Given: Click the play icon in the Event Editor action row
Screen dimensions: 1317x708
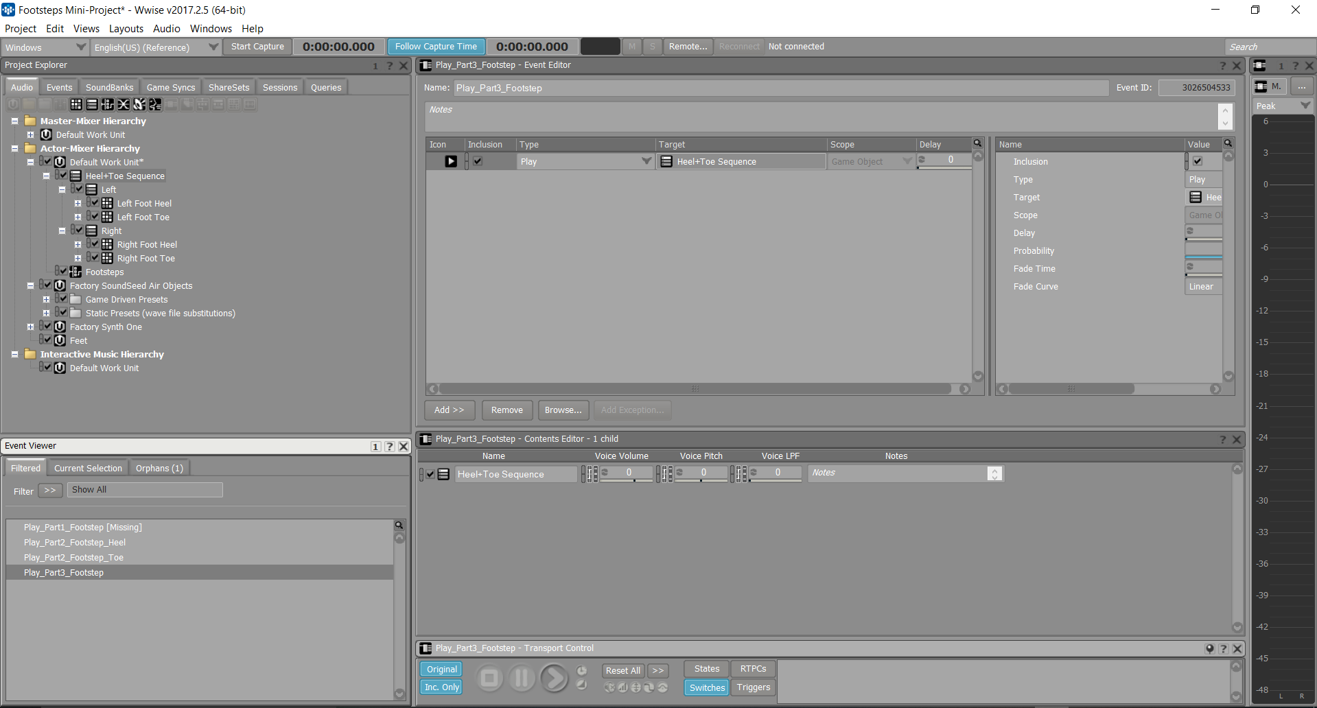Looking at the screenshot, I should pyautogui.click(x=451, y=161).
